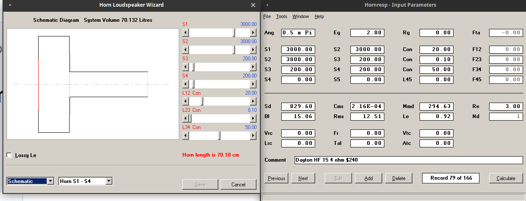This screenshot has width=526, height=201.
Task: Click left arrow of S2 slider
Action: click(186, 49)
